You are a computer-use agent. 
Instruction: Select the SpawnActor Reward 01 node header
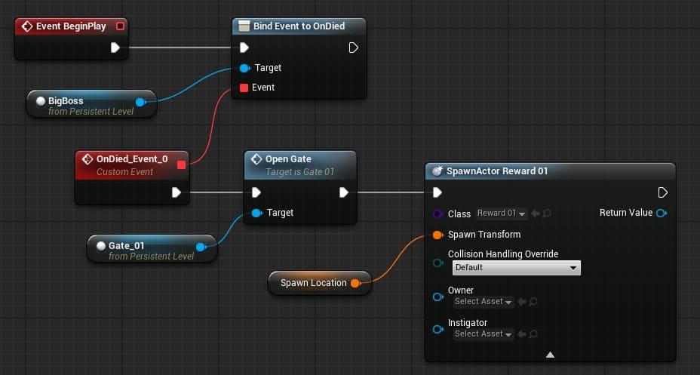pyautogui.click(x=550, y=171)
